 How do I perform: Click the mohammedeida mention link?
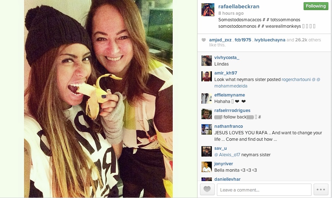tap(231, 86)
